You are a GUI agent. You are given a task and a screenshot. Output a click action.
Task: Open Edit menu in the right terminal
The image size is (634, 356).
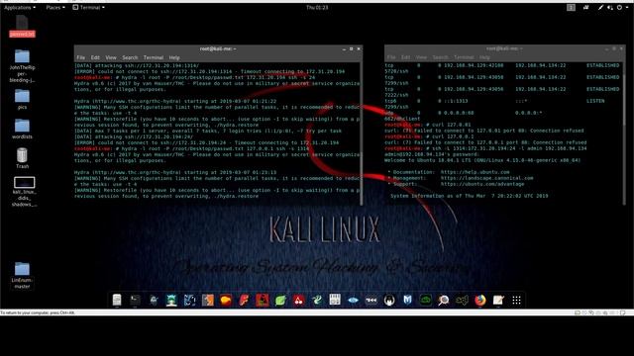tap(405, 57)
